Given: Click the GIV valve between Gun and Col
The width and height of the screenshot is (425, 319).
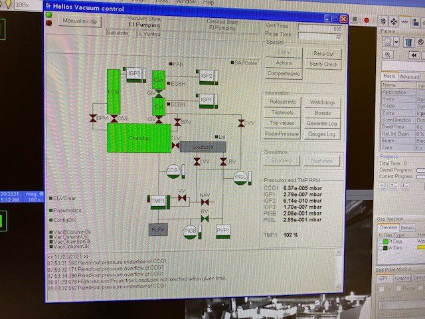Looking at the screenshot, I should pyautogui.click(x=159, y=94).
